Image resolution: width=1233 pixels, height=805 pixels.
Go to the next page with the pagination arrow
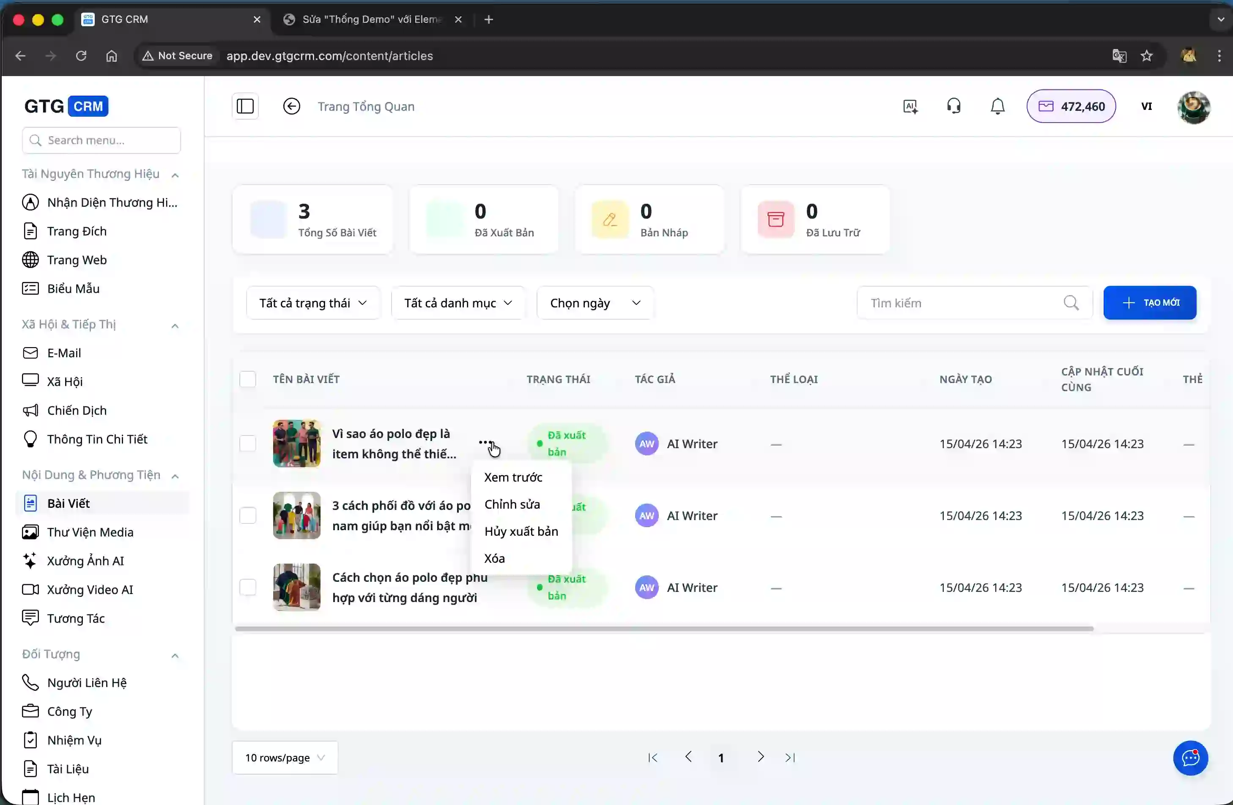coord(760,757)
